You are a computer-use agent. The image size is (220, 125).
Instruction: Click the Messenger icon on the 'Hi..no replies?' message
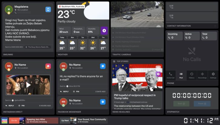coord(103,66)
